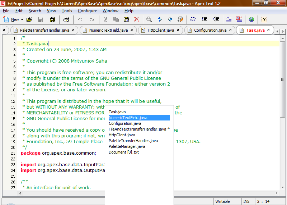Click the Replace icon
Screen dimensions: 287x205
pyautogui.click(x=180, y=19)
